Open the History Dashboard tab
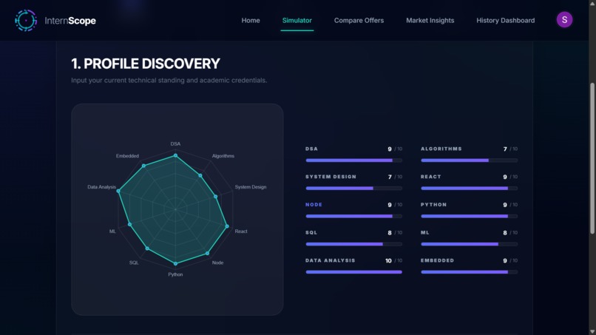The image size is (596, 335). 506,21
